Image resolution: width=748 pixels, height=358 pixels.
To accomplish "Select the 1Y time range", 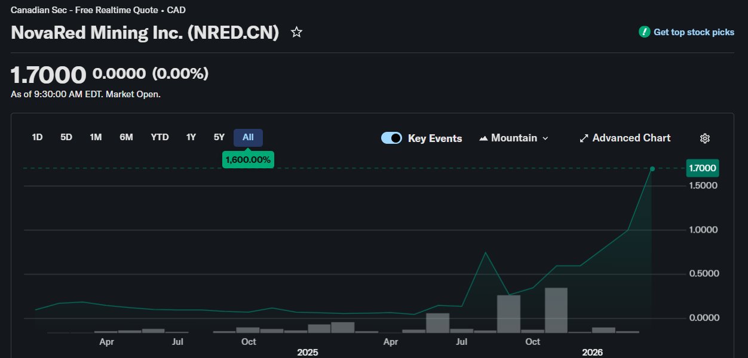I will [x=191, y=137].
